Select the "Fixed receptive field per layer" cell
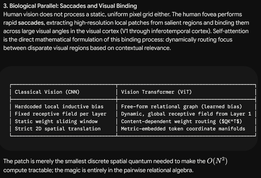261x178 pixels. click(60, 114)
